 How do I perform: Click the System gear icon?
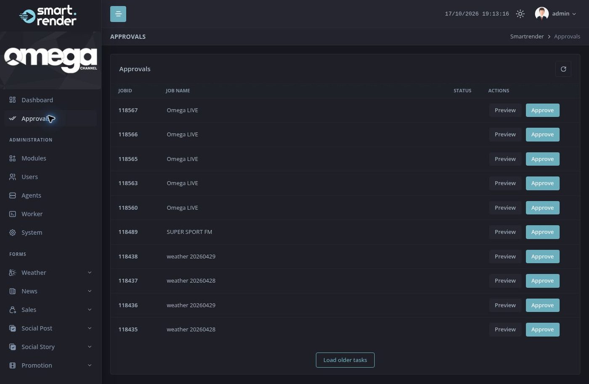point(13,232)
